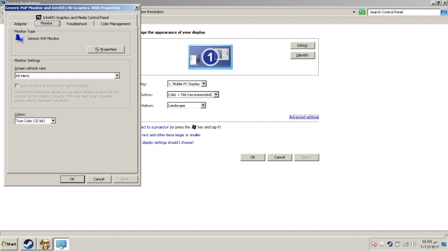The width and height of the screenshot is (448, 251).
Task: Click the Advanced settings link
Action: click(x=304, y=117)
